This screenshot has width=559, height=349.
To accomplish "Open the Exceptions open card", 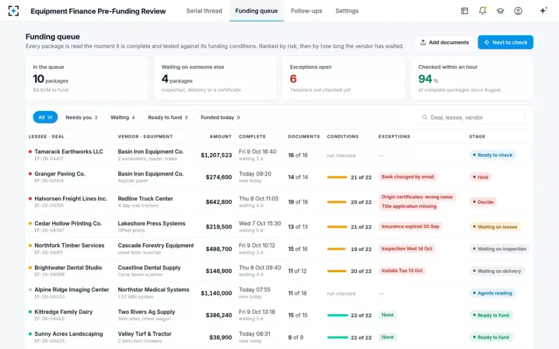I will pos(344,78).
